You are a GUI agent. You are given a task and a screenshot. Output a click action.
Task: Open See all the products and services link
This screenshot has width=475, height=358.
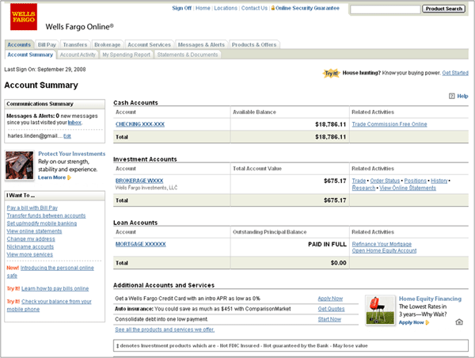[x=165, y=329]
